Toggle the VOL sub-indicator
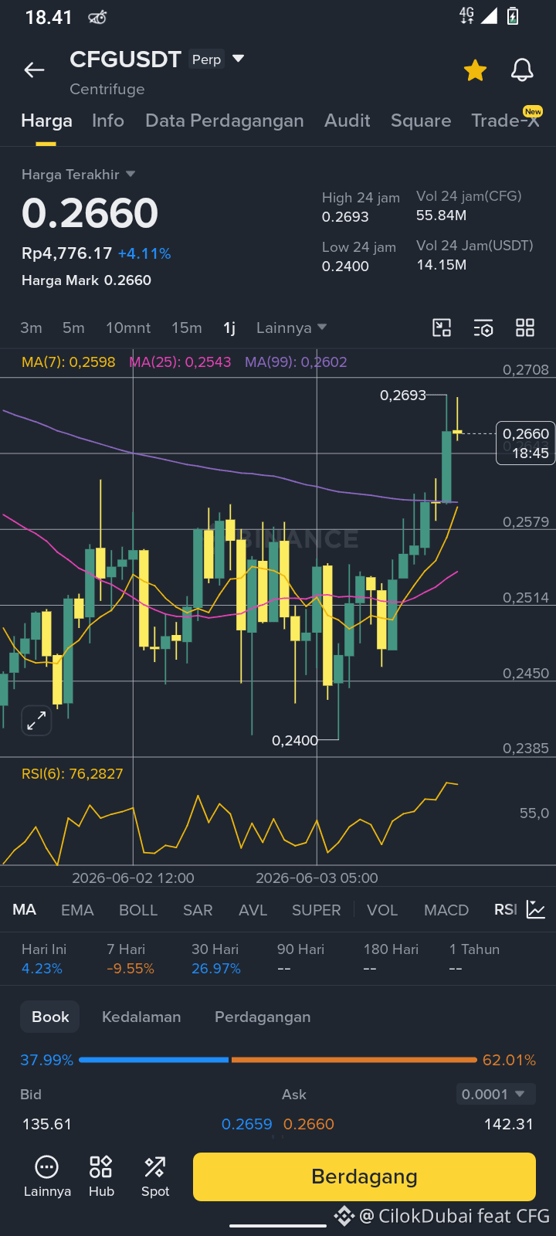Screen dimensions: 556x1236 [x=382, y=910]
